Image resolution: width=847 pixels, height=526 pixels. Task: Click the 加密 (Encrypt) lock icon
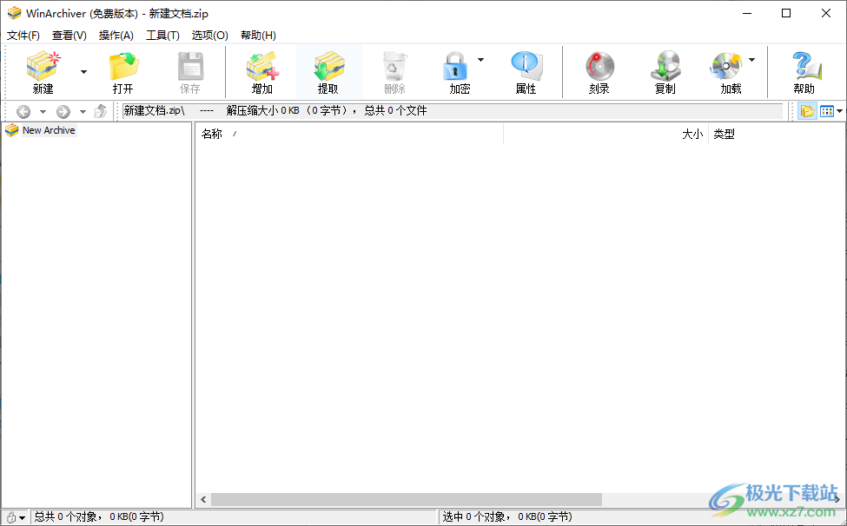click(455, 66)
